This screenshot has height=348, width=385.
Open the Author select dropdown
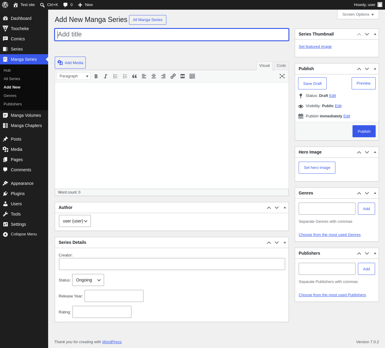[75, 221]
